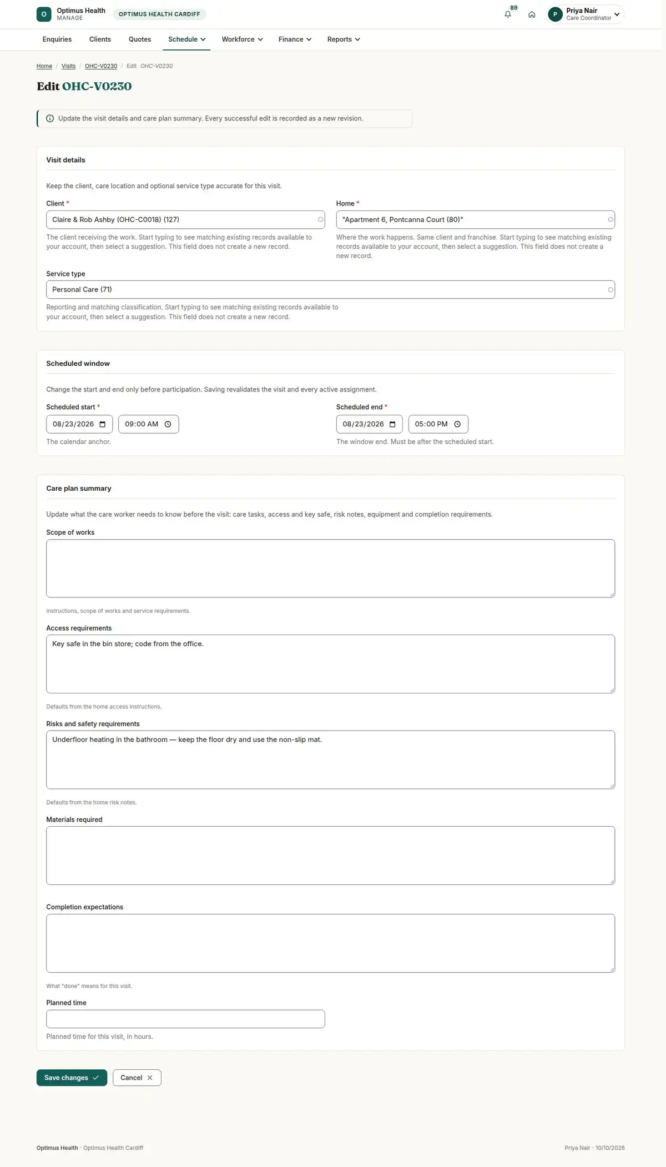Open the Client autocomplete field
Image resolution: width=666 pixels, height=1167 pixels.
tap(185, 220)
